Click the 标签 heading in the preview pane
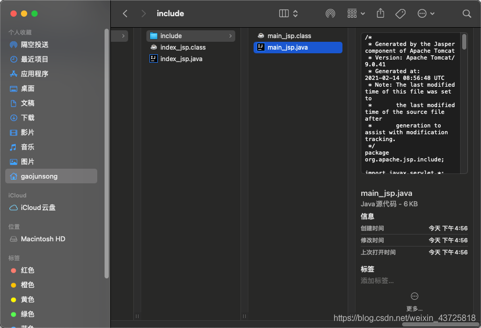This screenshot has width=481, height=328. click(x=368, y=269)
